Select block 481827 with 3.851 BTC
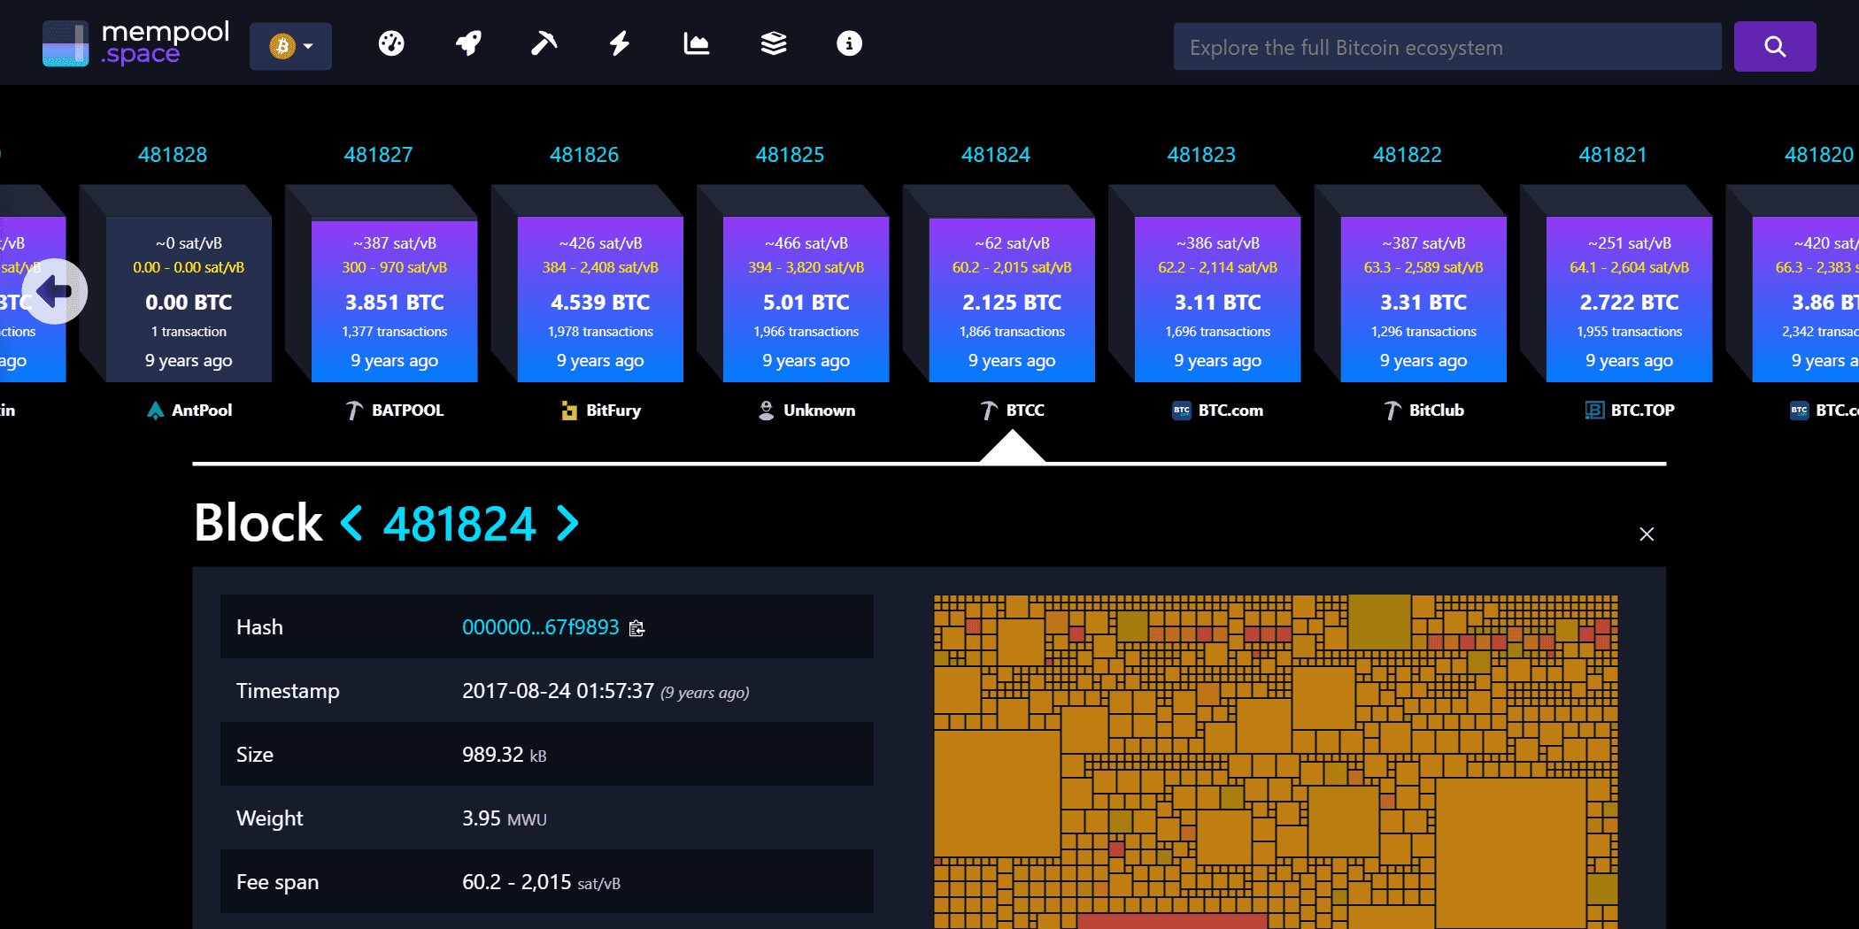 (394, 299)
